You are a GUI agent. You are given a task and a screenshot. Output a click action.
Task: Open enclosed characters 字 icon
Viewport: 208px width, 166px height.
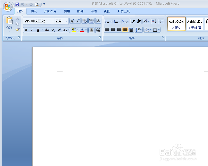tap(98, 30)
